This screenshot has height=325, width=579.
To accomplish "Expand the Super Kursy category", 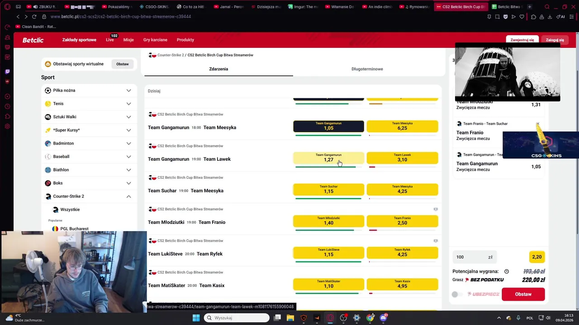I will tap(128, 130).
